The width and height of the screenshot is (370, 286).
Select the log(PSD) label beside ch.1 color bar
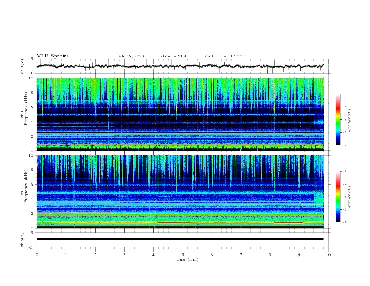(x=349, y=122)
